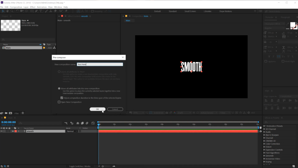Open Composition Mini-Flowchart in timeline
This screenshot has height=168, width=298.
tap(66, 123)
